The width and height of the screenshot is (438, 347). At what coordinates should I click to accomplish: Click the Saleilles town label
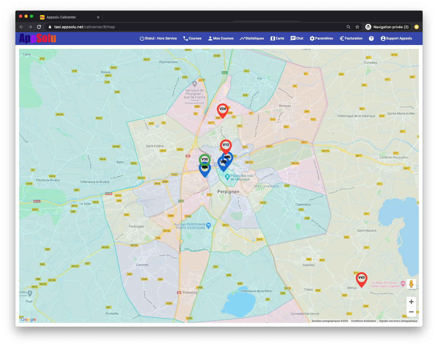click(x=309, y=265)
